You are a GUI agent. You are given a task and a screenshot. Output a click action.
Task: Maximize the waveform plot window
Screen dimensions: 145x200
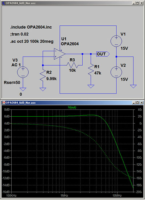pyautogui.click(x=137, y=103)
